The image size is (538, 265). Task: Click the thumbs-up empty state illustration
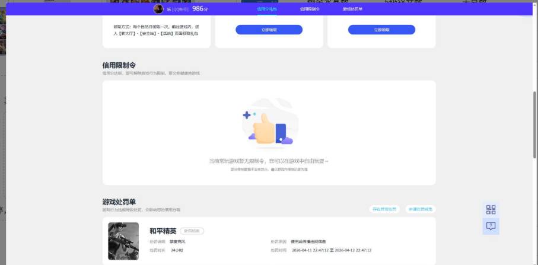click(269, 123)
